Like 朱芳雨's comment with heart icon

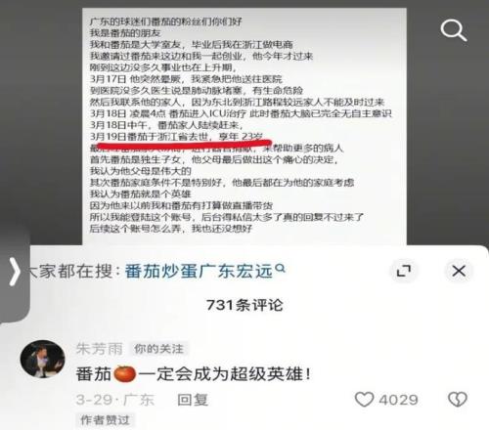coord(364,400)
